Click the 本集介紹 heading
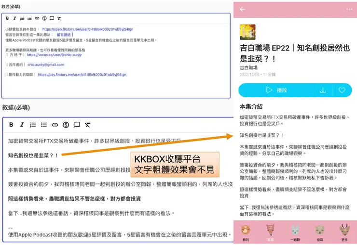The image size is (357, 245). 251,106
